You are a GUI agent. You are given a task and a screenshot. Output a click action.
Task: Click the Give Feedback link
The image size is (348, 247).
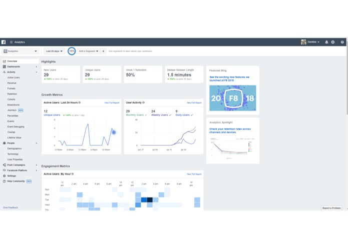(11, 207)
